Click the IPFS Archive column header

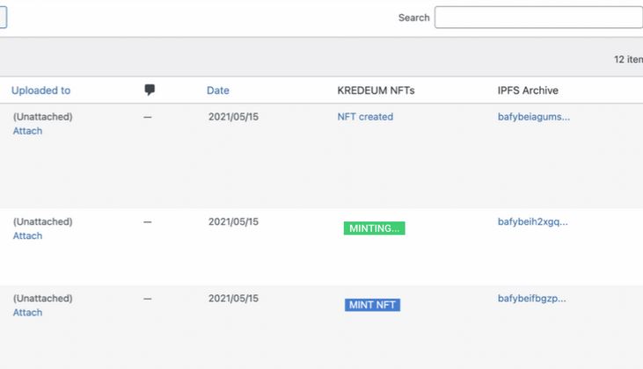528,90
